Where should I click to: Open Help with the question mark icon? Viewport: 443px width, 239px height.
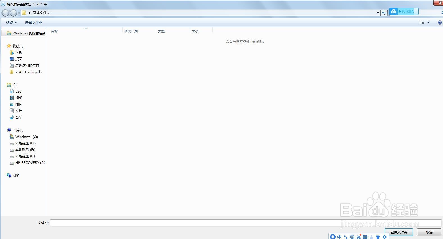coord(440,23)
